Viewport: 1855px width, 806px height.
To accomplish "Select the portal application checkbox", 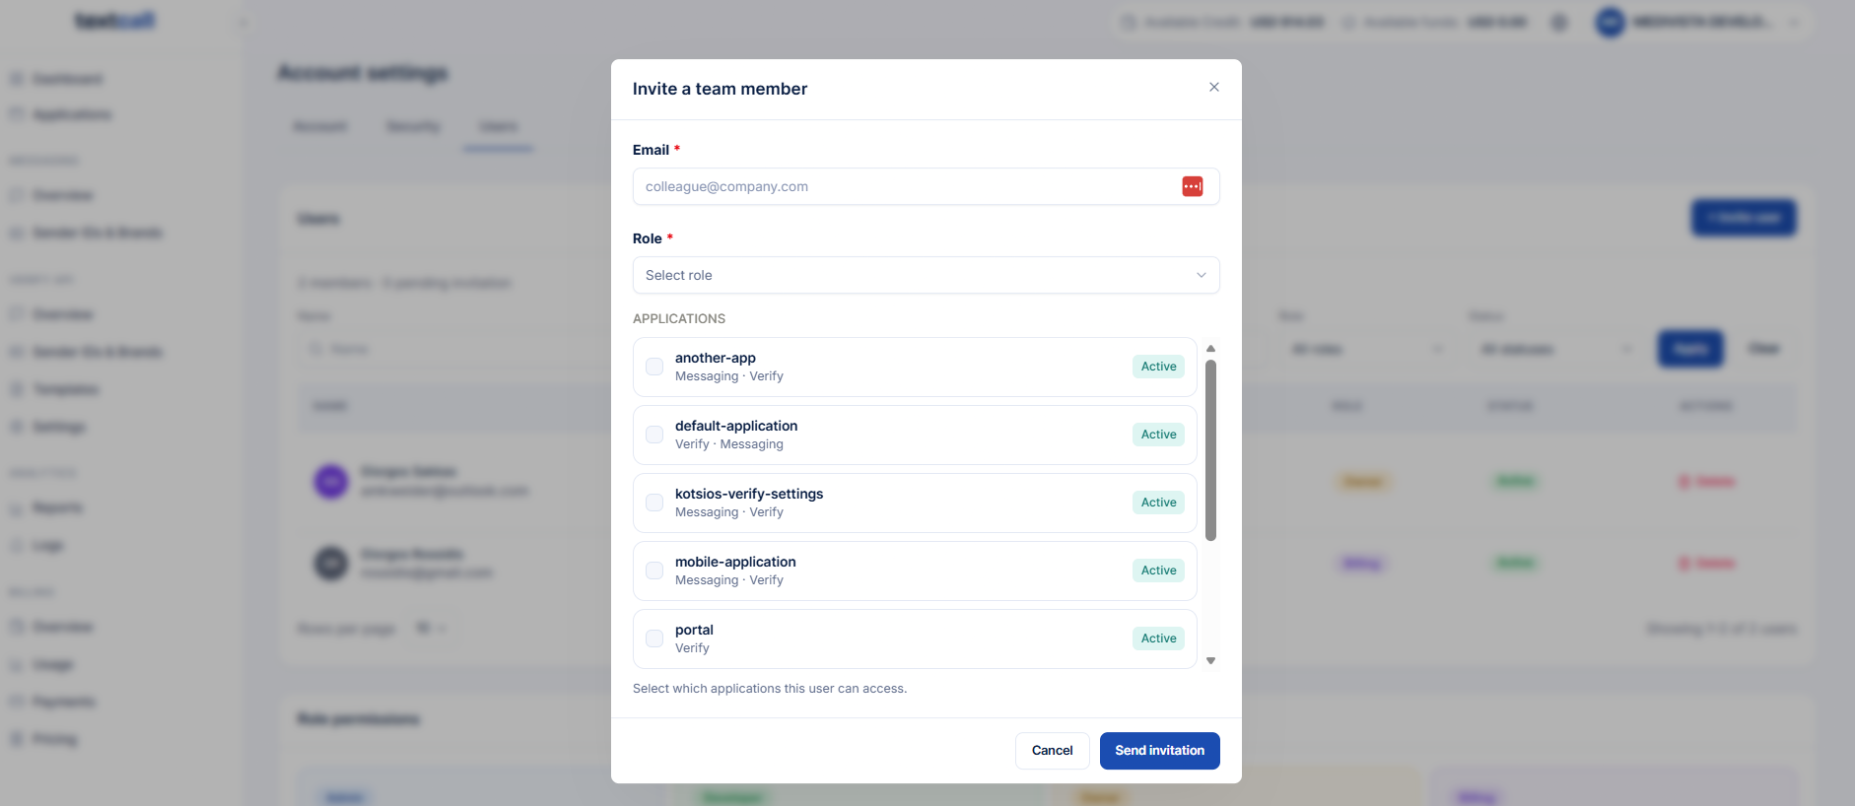I will (654, 638).
